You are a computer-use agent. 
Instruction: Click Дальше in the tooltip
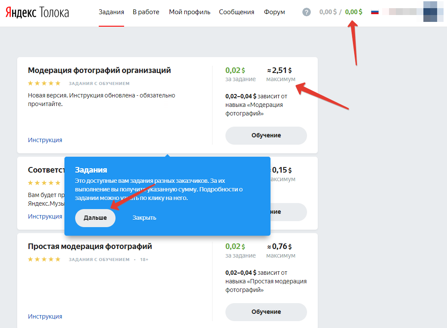pos(95,218)
